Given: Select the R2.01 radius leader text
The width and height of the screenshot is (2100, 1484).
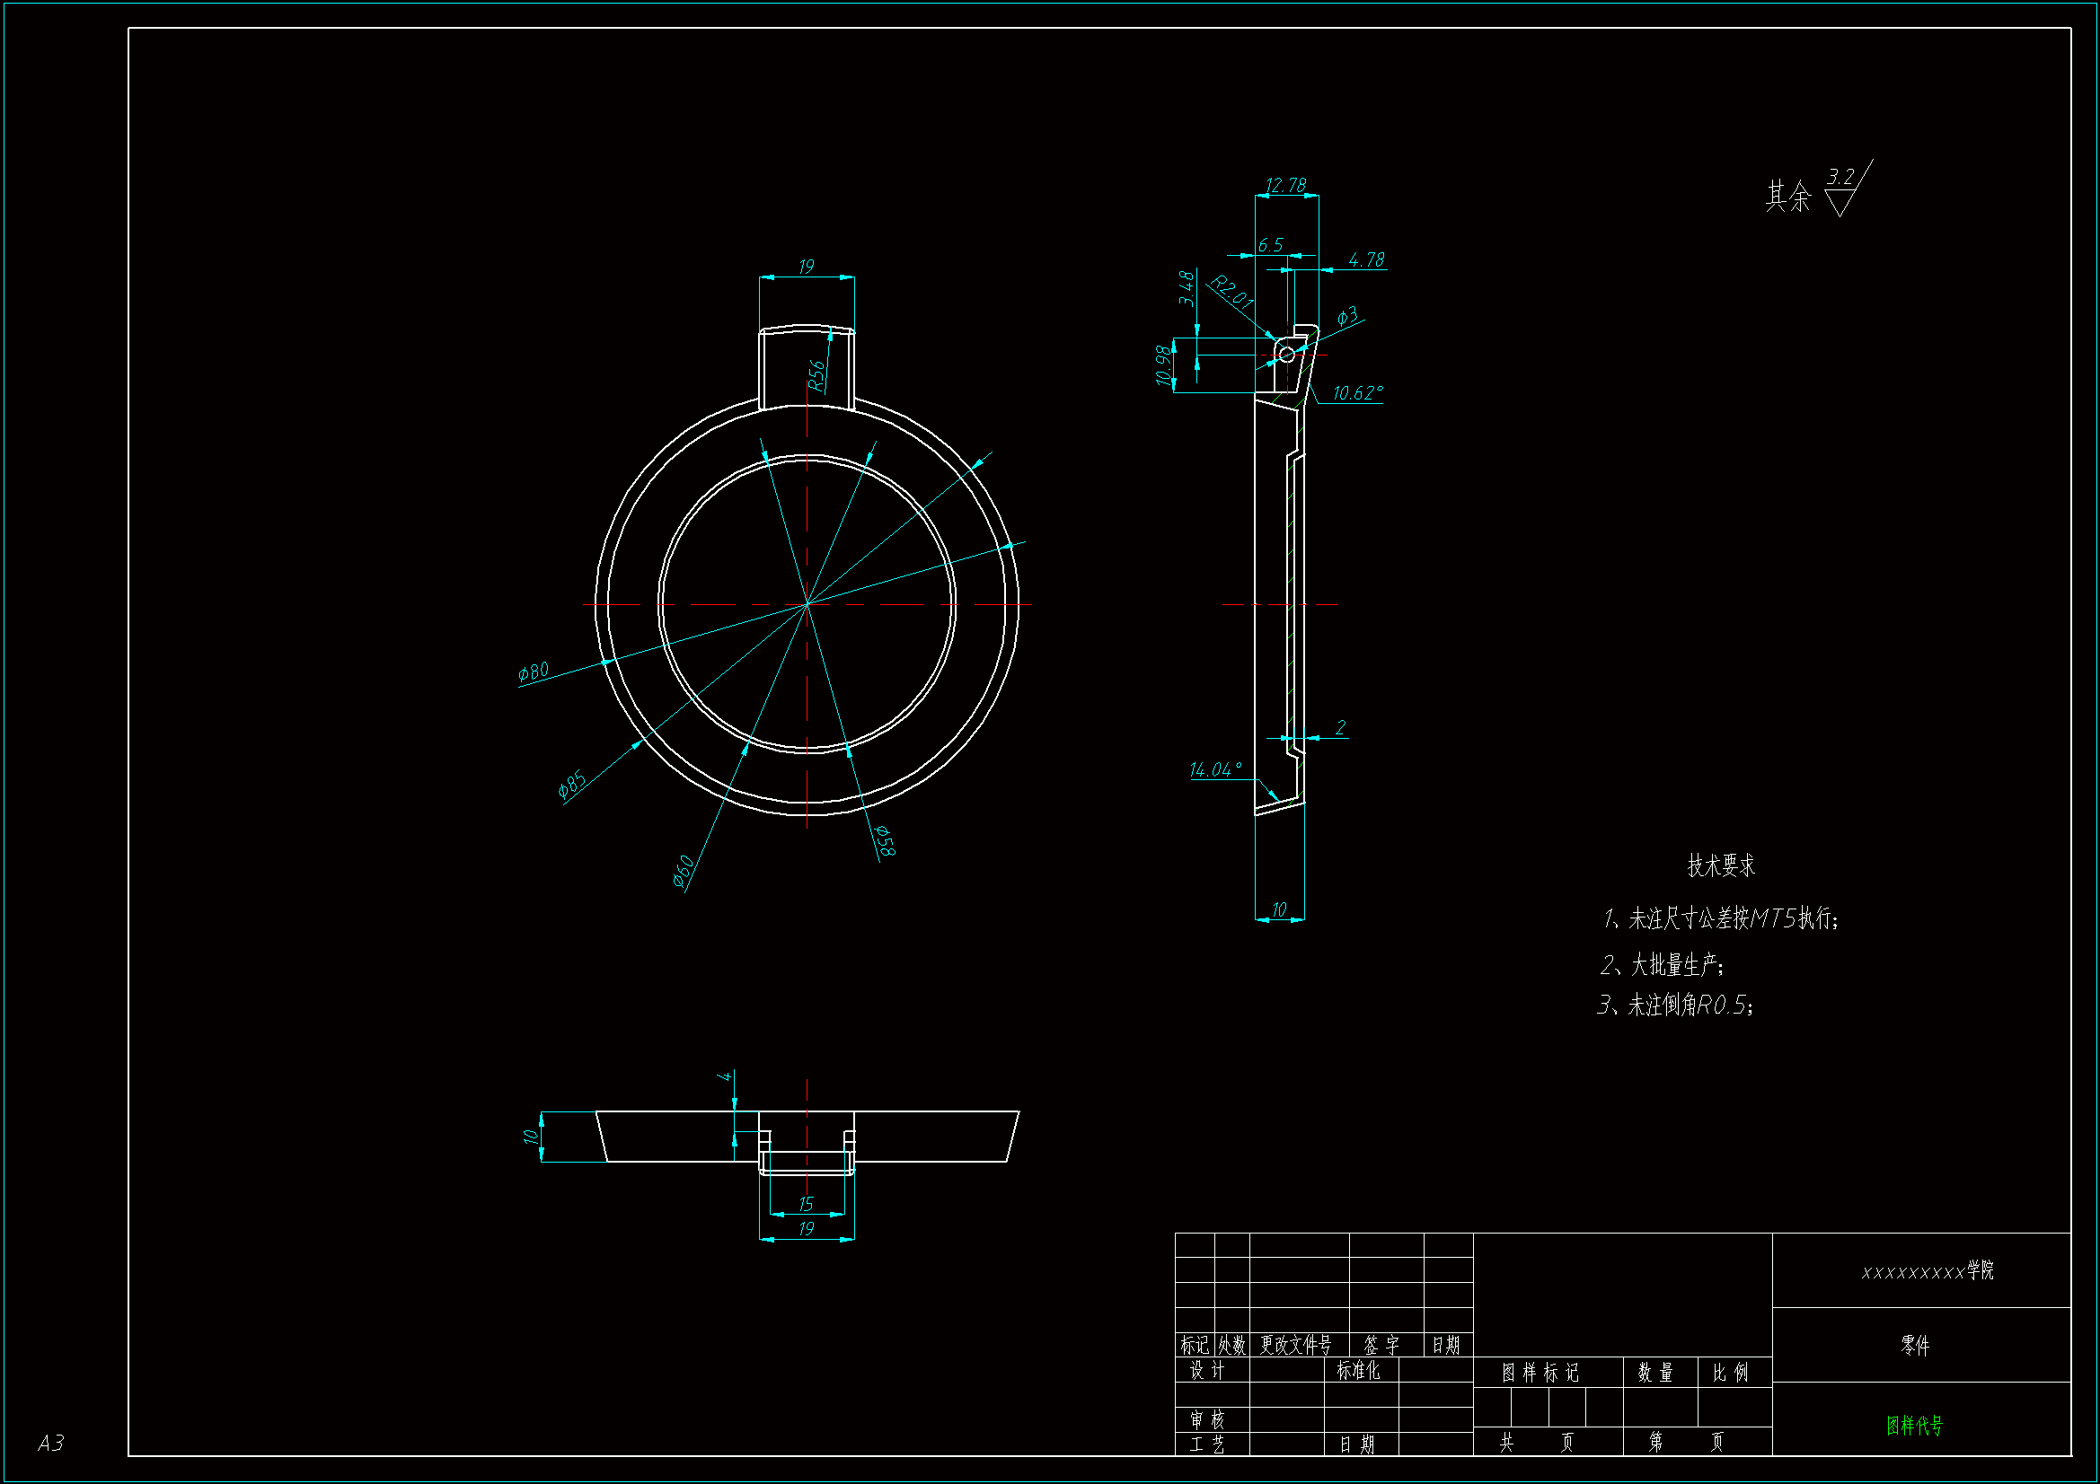Looking at the screenshot, I should point(1231,291).
